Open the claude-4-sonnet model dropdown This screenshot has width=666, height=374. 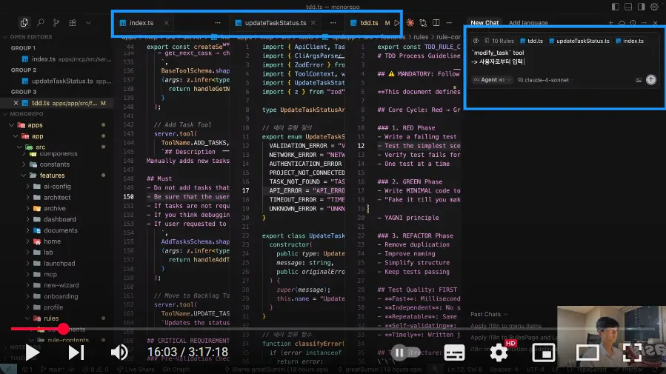coord(545,80)
